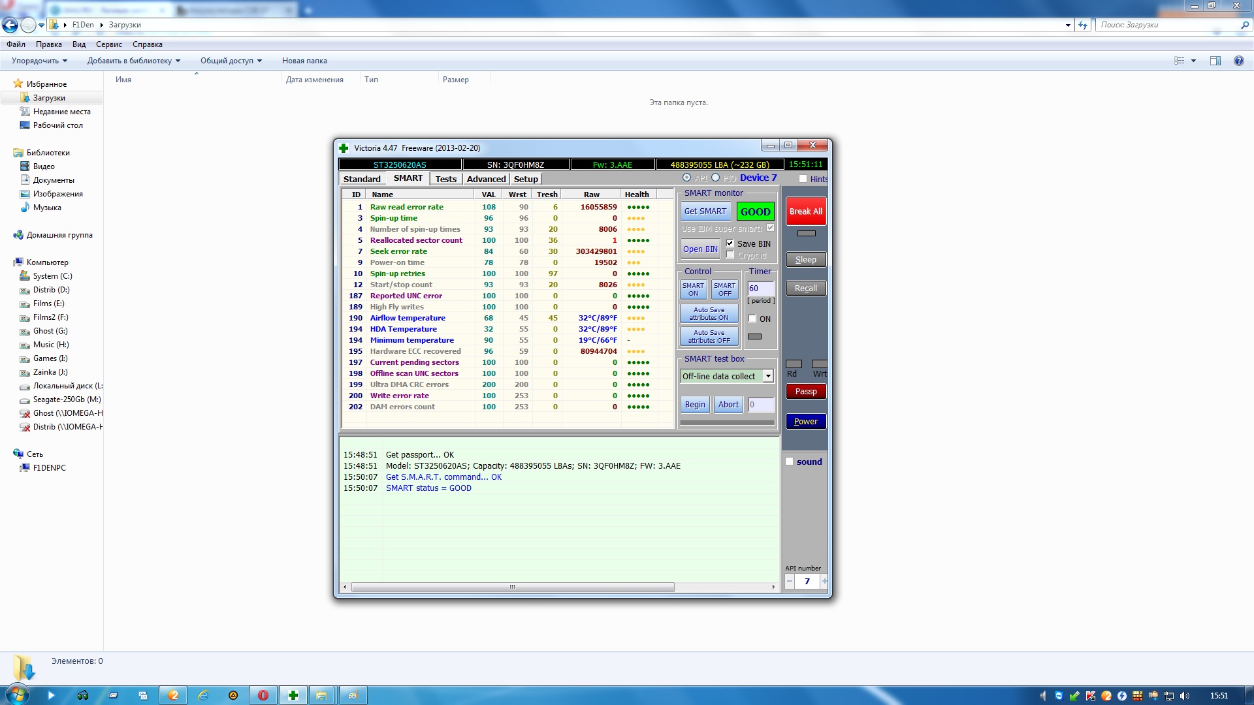Click the log horizontal scrollbar thumb
The width and height of the screenshot is (1254, 705).
pyautogui.click(x=513, y=587)
